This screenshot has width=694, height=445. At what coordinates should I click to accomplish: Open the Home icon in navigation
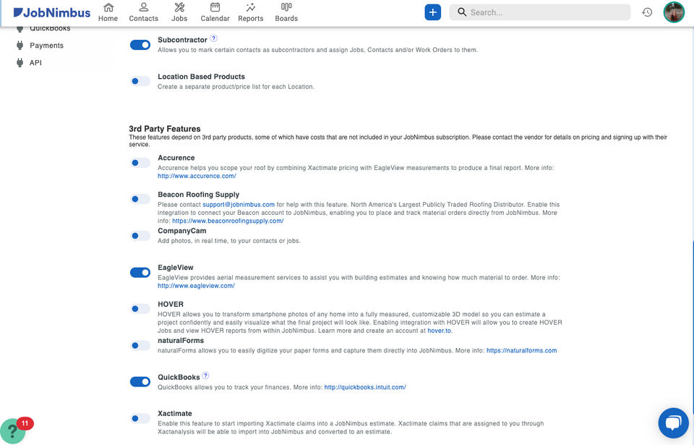[108, 7]
